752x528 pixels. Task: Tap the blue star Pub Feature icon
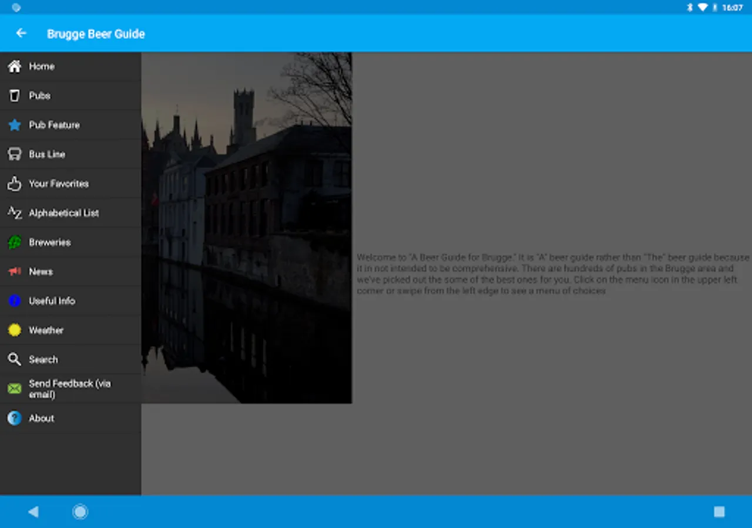point(15,125)
